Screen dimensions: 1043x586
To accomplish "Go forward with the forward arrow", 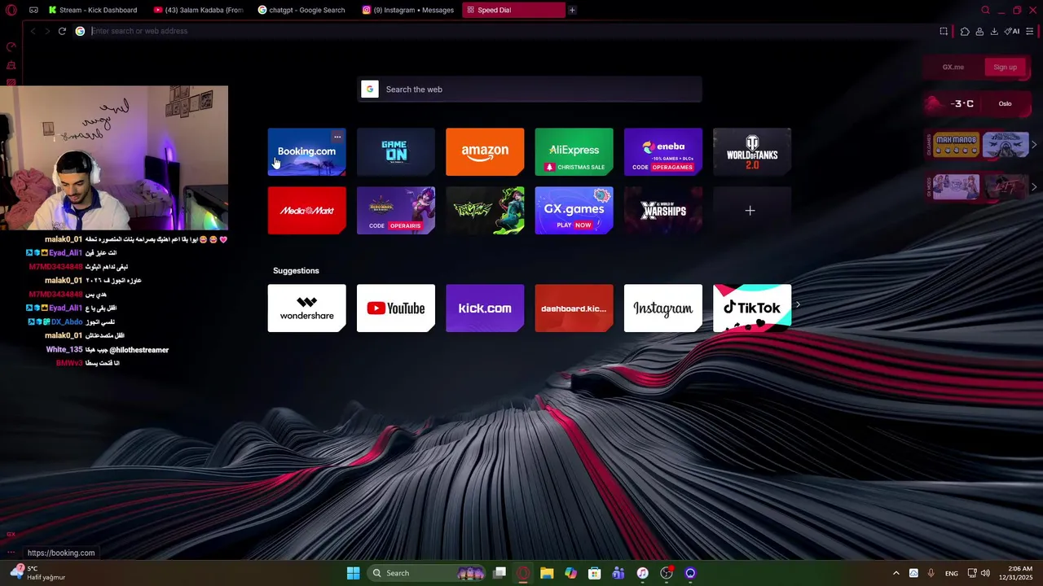I will [x=47, y=31].
